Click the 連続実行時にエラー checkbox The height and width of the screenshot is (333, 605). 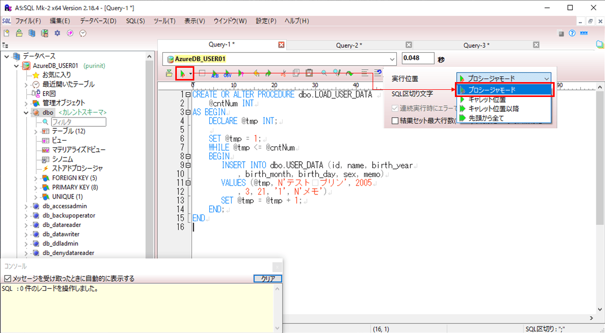(x=395, y=108)
